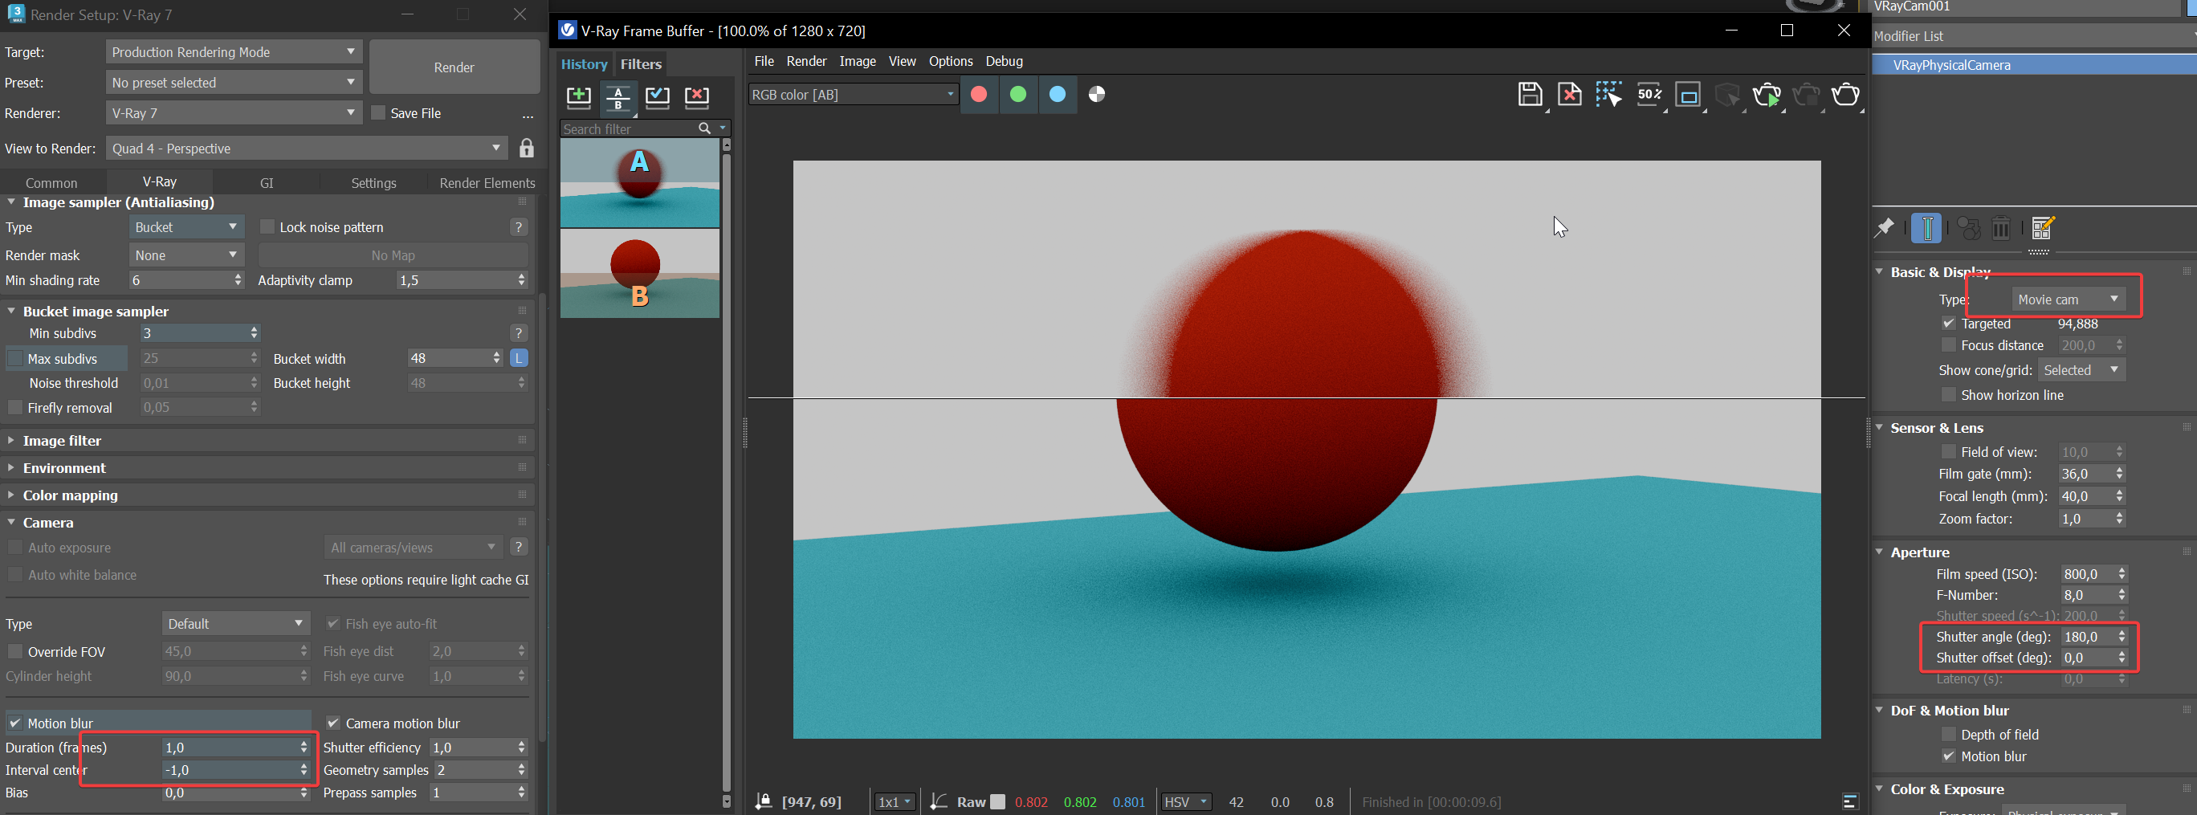Click the Shutter angle input field
The width and height of the screenshot is (2197, 815).
click(x=2087, y=637)
